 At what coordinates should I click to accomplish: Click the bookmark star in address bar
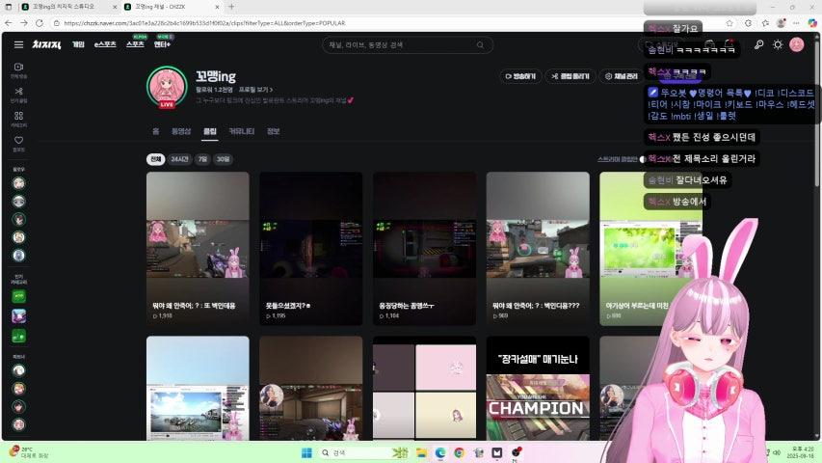(x=729, y=23)
